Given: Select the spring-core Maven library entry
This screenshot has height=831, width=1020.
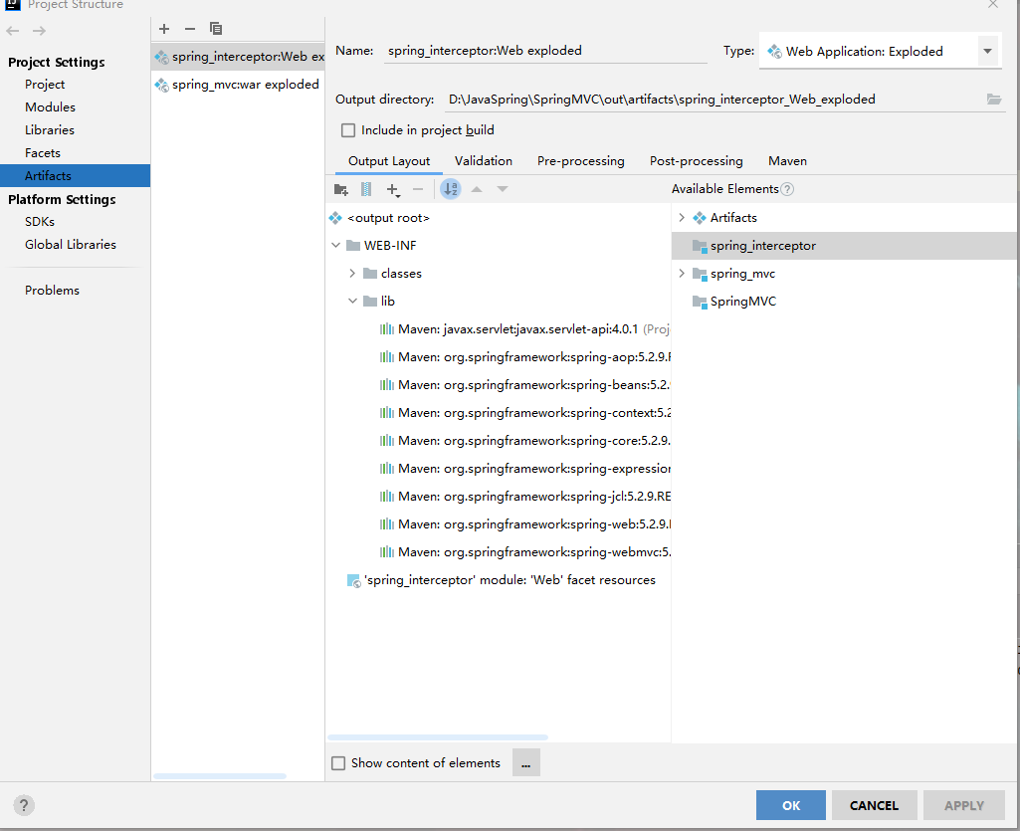Looking at the screenshot, I should click(x=524, y=441).
